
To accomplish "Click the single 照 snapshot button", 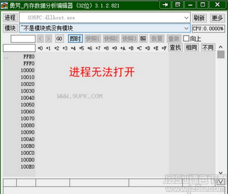I will point(143,39).
